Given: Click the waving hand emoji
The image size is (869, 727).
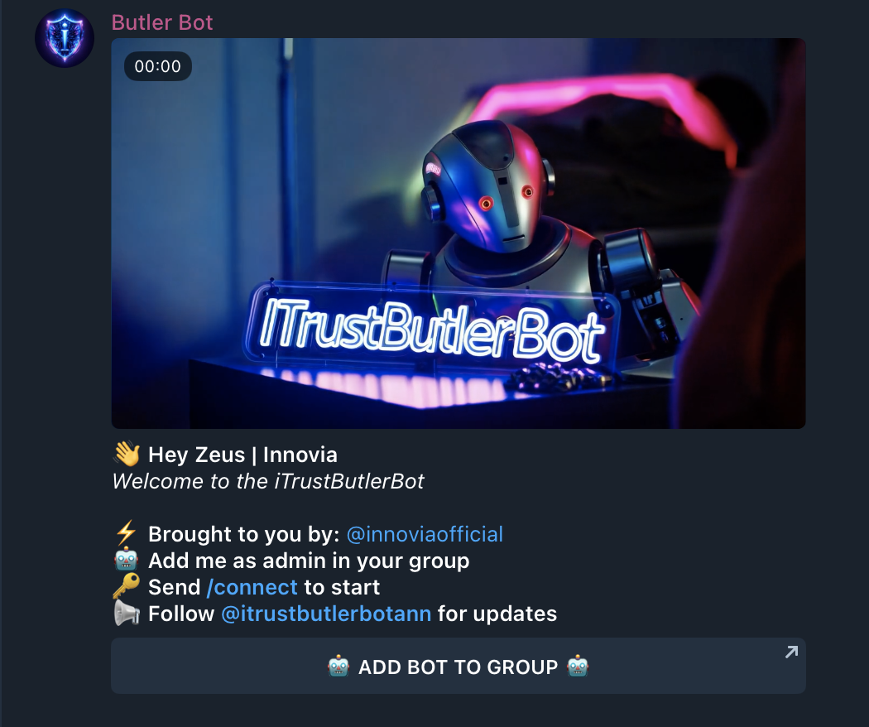Looking at the screenshot, I should (x=127, y=454).
